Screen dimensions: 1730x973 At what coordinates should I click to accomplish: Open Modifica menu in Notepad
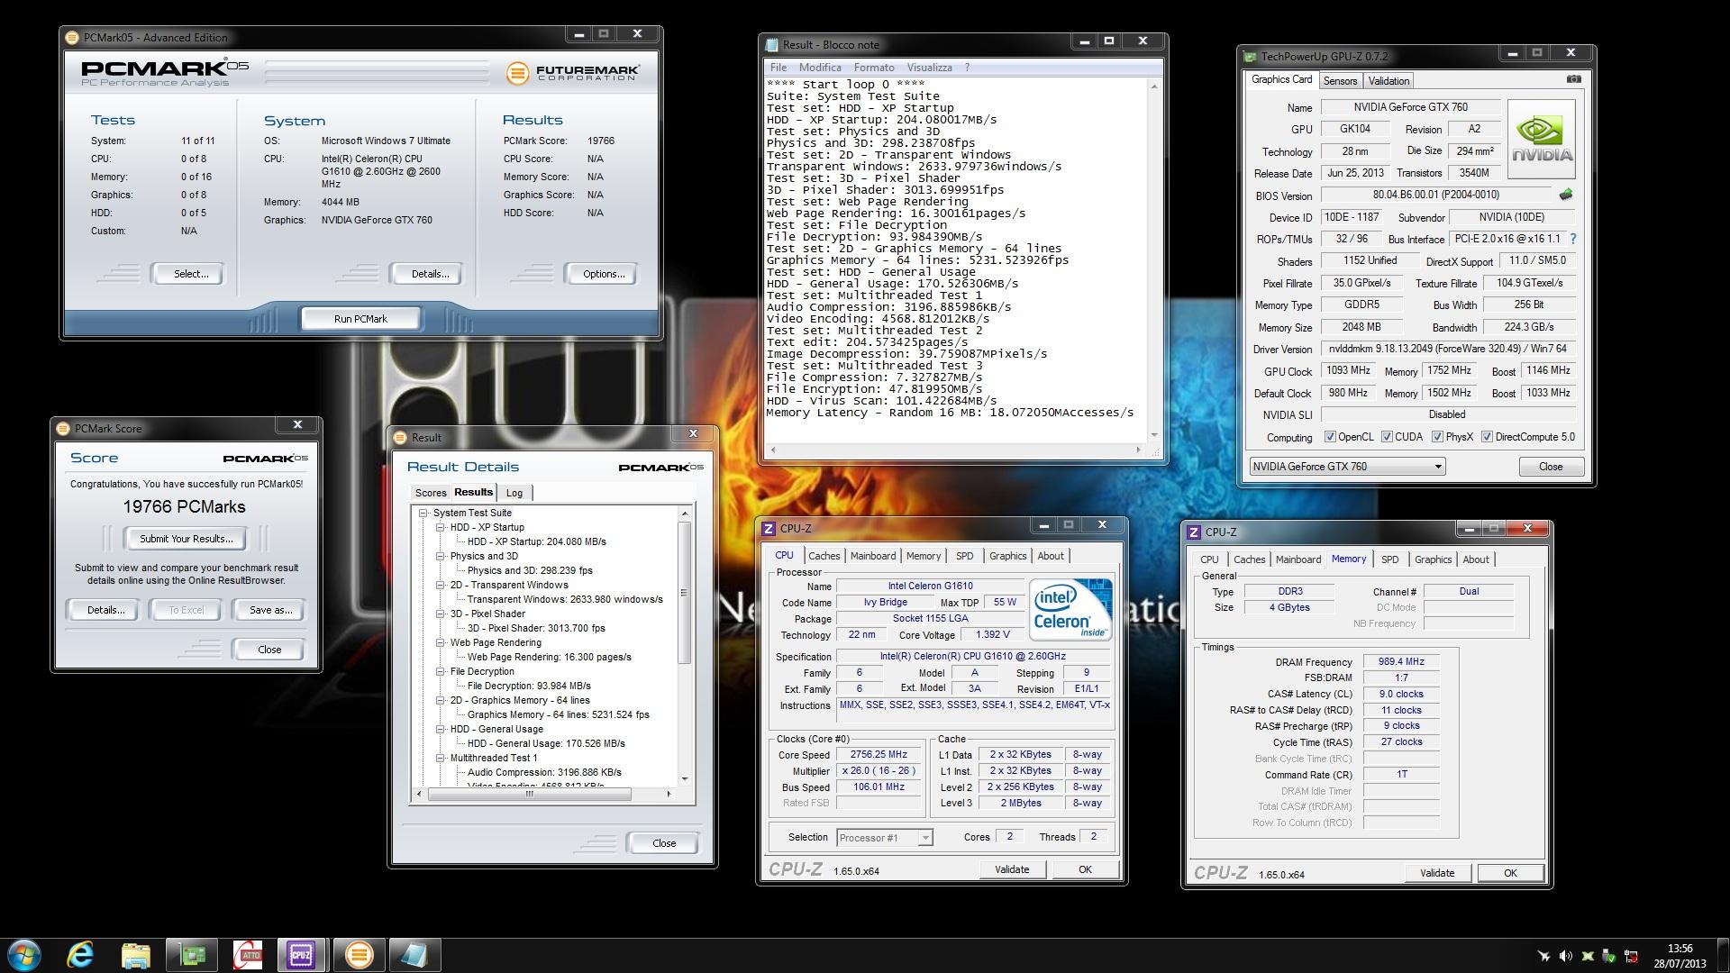[x=820, y=68]
